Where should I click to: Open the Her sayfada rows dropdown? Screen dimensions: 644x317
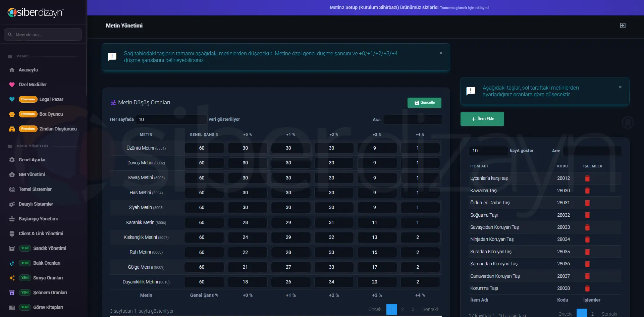tap(171, 119)
